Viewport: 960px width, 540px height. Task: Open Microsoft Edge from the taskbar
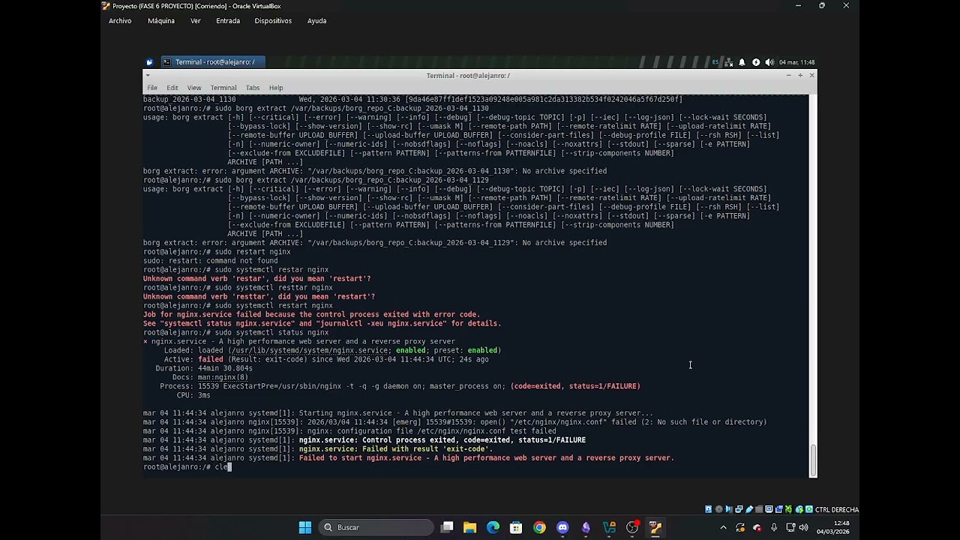(493, 527)
